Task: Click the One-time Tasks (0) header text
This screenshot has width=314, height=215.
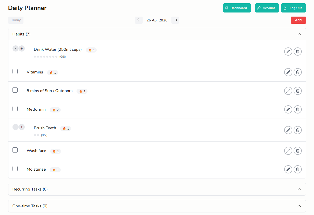Action: (30, 206)
